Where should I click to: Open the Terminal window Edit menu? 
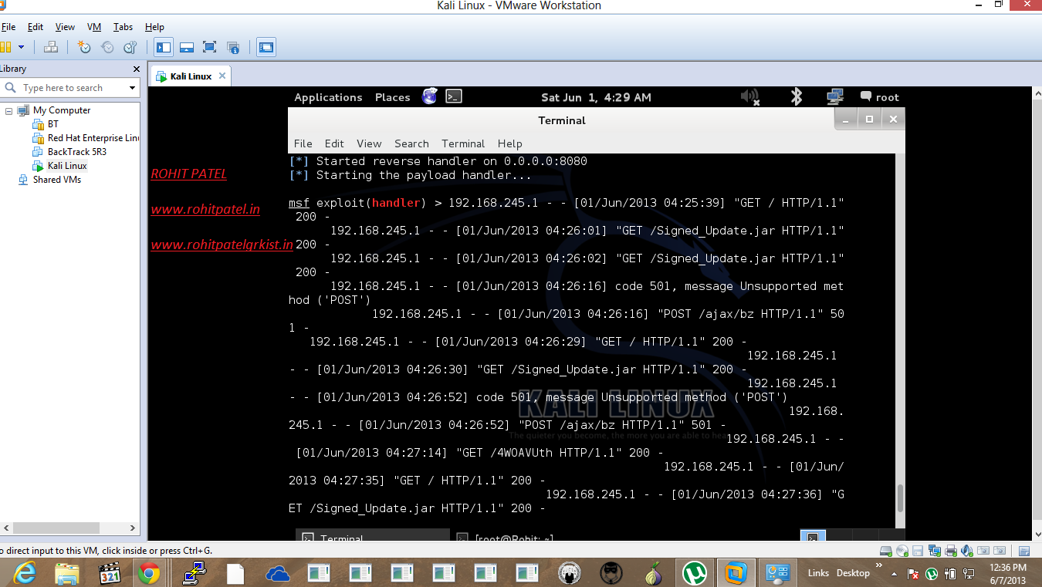point(334,143)
